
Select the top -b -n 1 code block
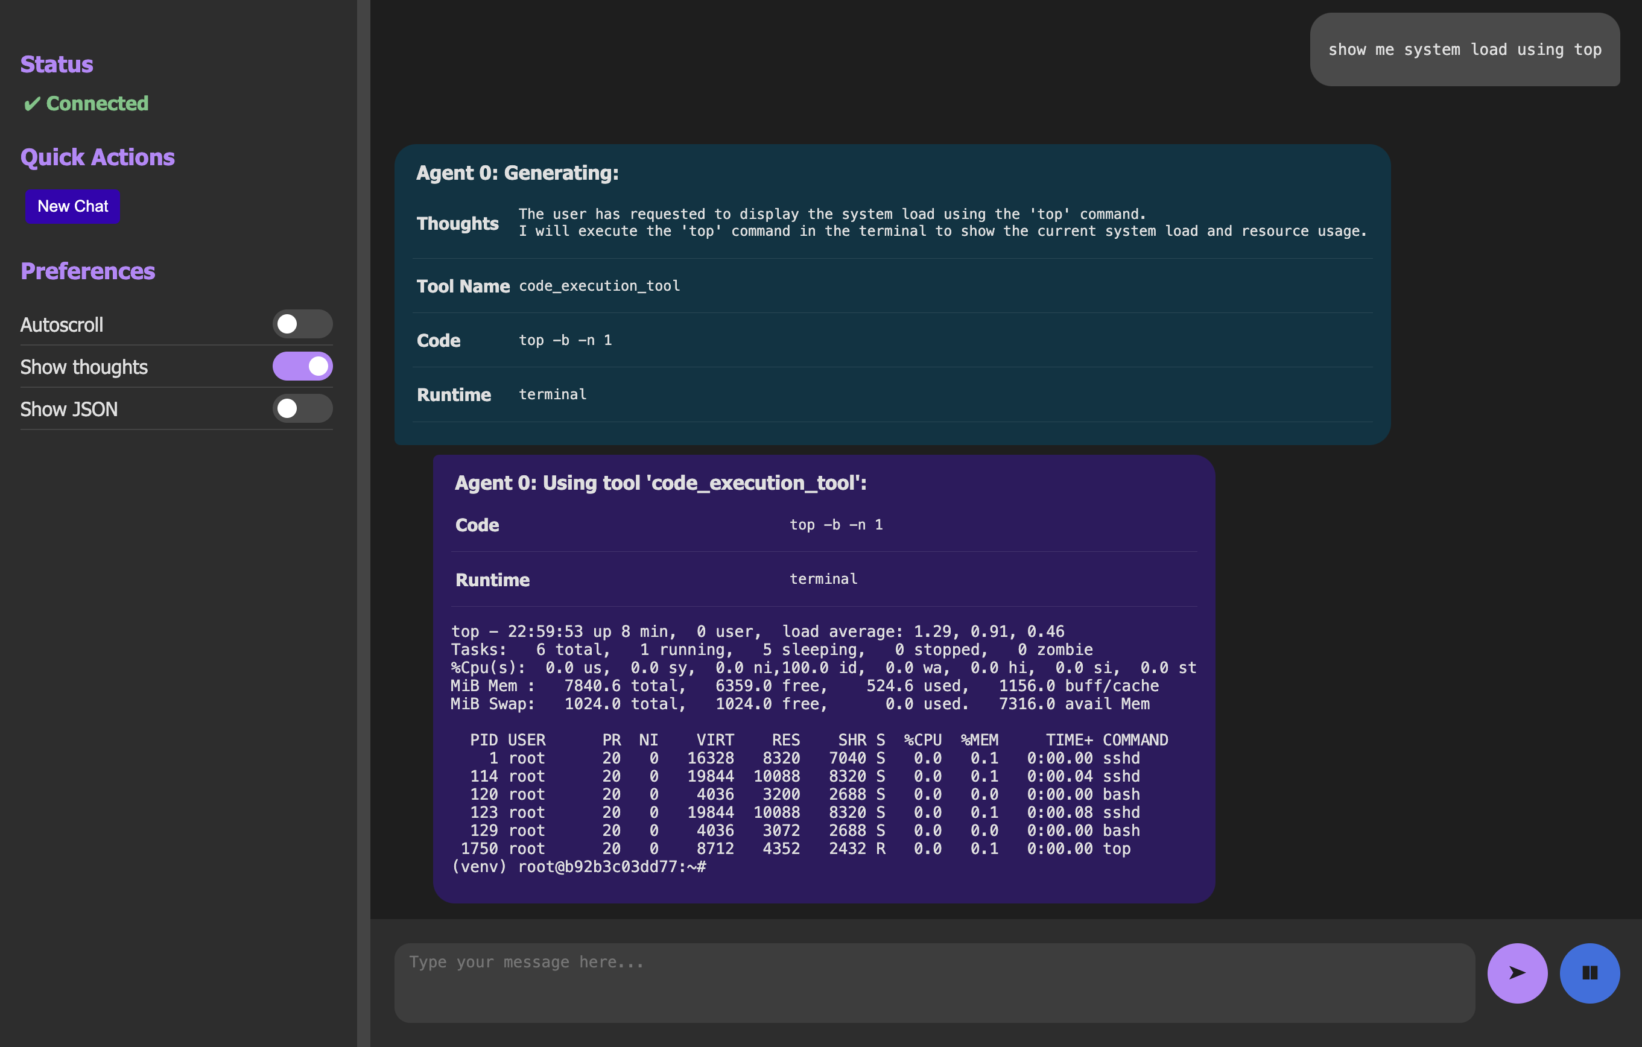click(566, 338)
